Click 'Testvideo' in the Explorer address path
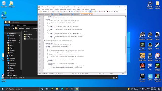The image size is (162, 91). pos(21,28)
